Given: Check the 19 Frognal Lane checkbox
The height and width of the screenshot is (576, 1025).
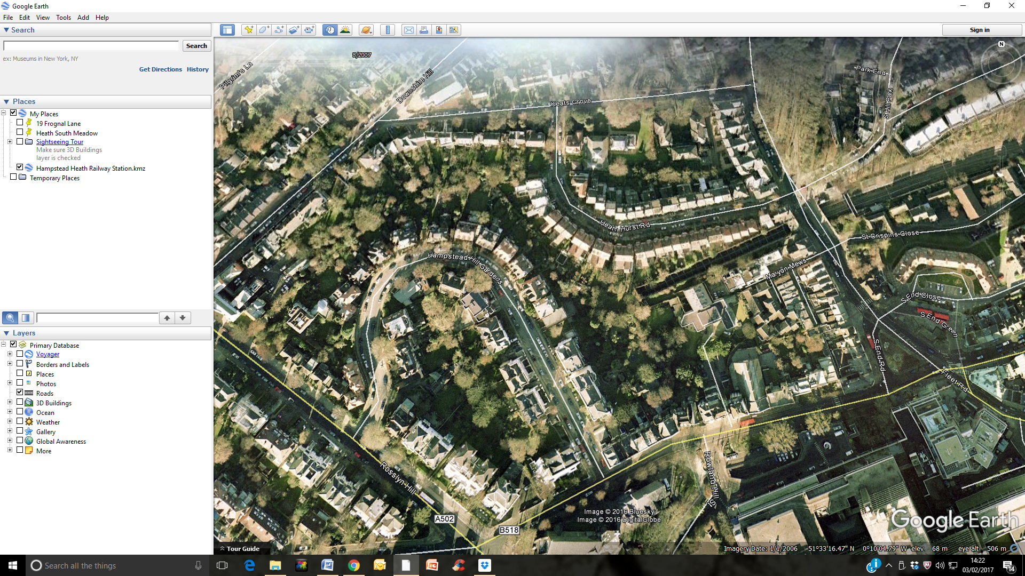Looking at the screenshot, I should tap(20, 123).
